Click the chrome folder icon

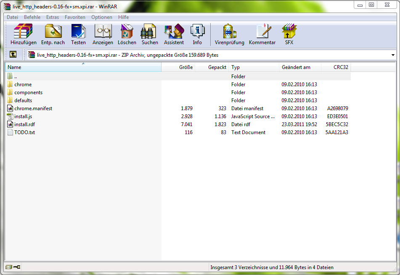[10, 84]
